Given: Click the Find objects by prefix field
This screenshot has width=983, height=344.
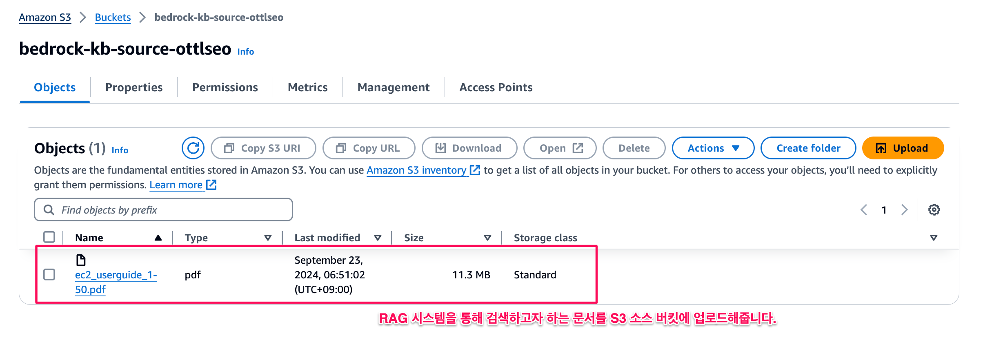Looking at the screenshot, I should [163, 210].
